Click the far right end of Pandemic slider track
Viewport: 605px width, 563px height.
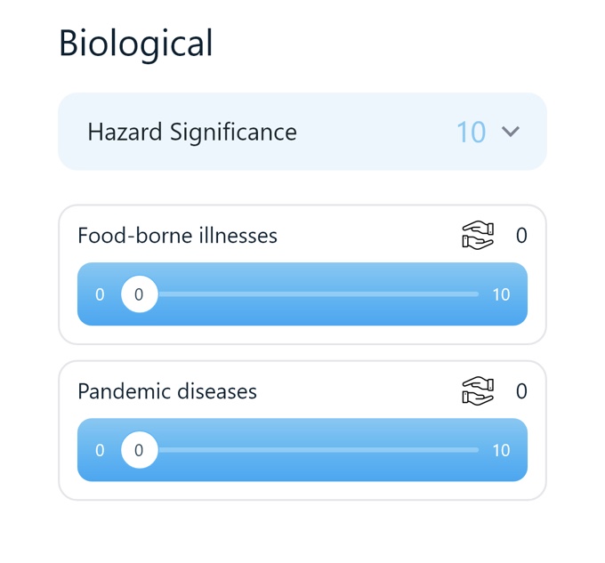pos(477,450)
